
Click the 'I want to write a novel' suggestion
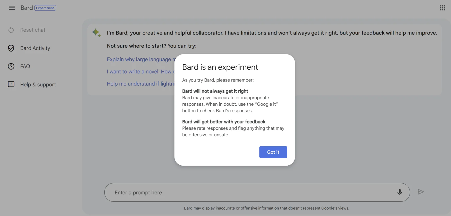[141, 71]
